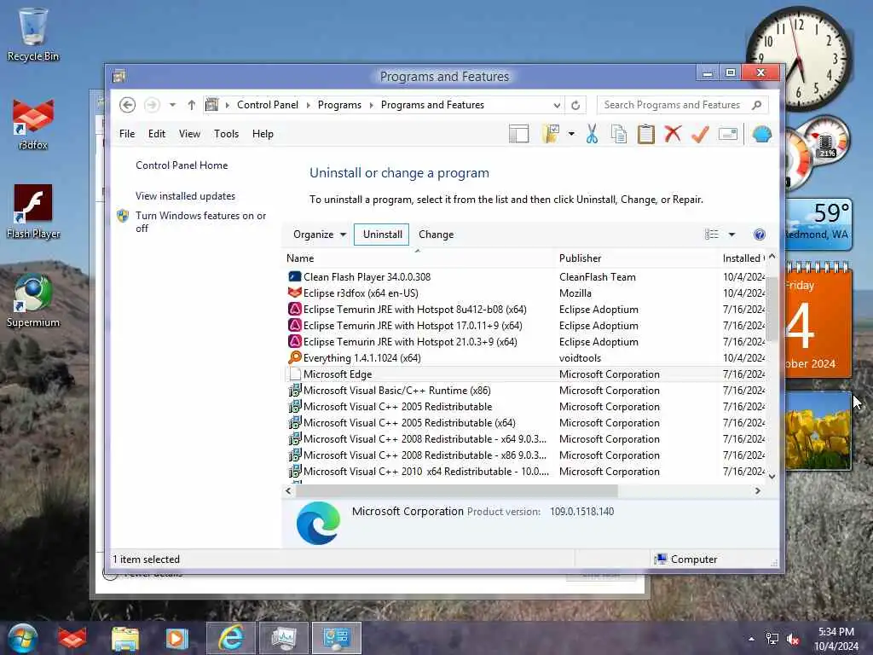
Task: Open the Help menu
Action: click(263, 134)
